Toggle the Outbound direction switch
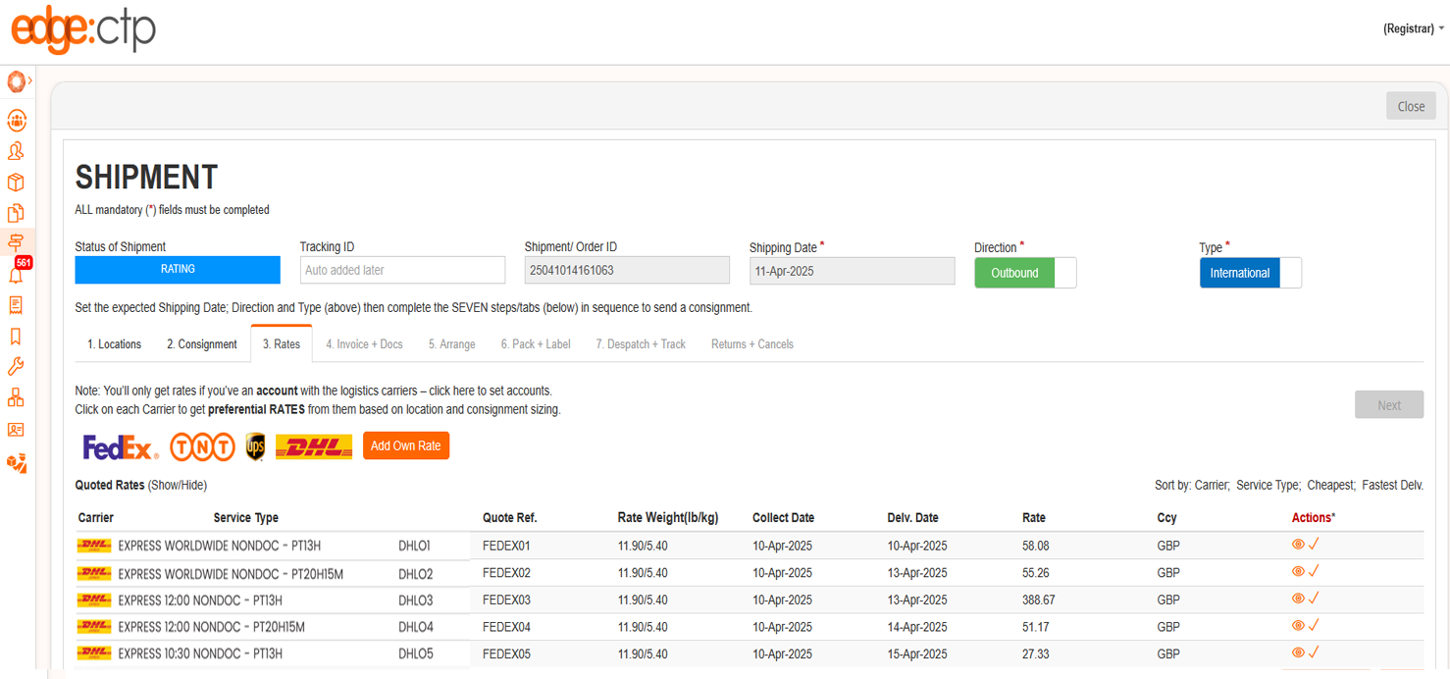 tap(1025, 273)
